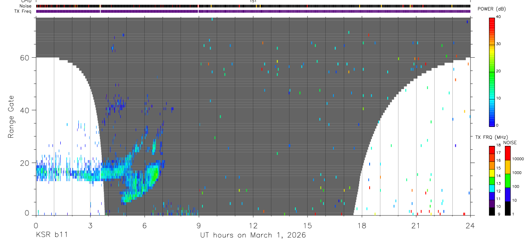Click the "KSR b11" radar beam label
The width and height of the screenshot is (529, 244).
52,235
